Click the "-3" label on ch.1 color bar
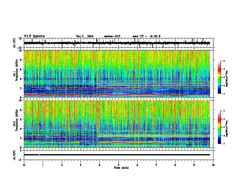This screenshot has width=240, height=185. [224, 61]
